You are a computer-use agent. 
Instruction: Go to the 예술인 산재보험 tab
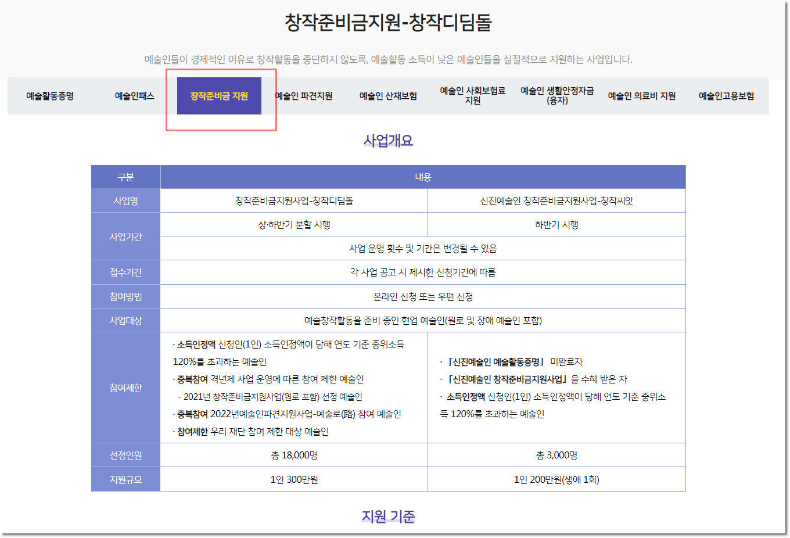click(388, 96)
